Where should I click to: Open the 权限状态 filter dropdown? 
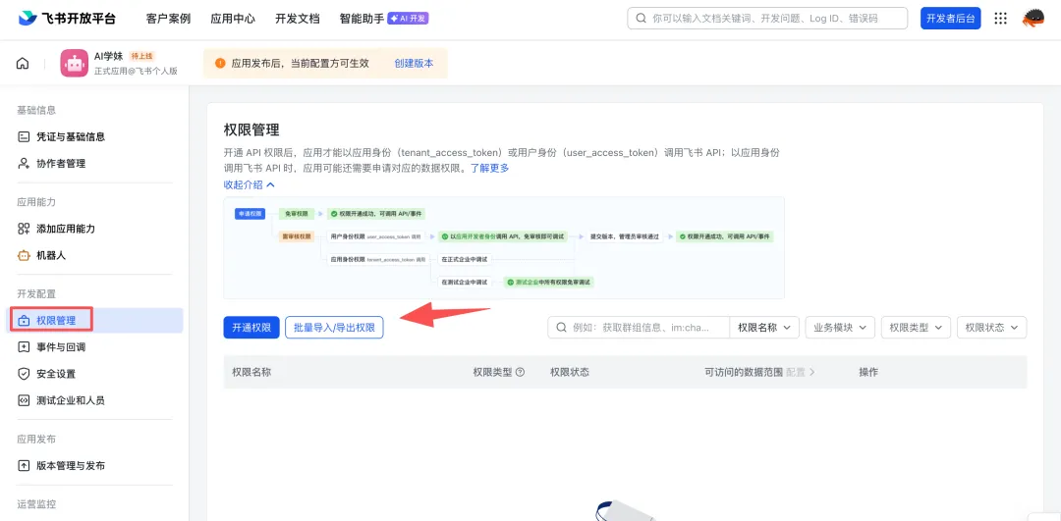[x=991, y=328]
